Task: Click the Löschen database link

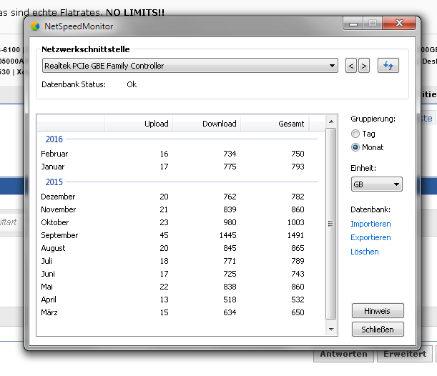Action: 365,252
